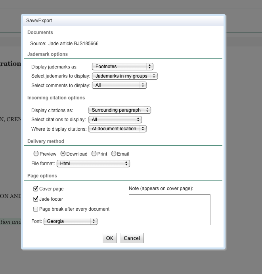Uncheck the Cover page checkbox
Screen dimensions: 262x274
[36, 189]
